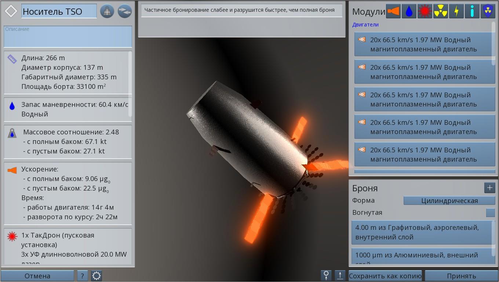The height and width of the screenshot is (282, 499).
Task: Select the orange engine nozzle module icon
Action: (393, 11)
